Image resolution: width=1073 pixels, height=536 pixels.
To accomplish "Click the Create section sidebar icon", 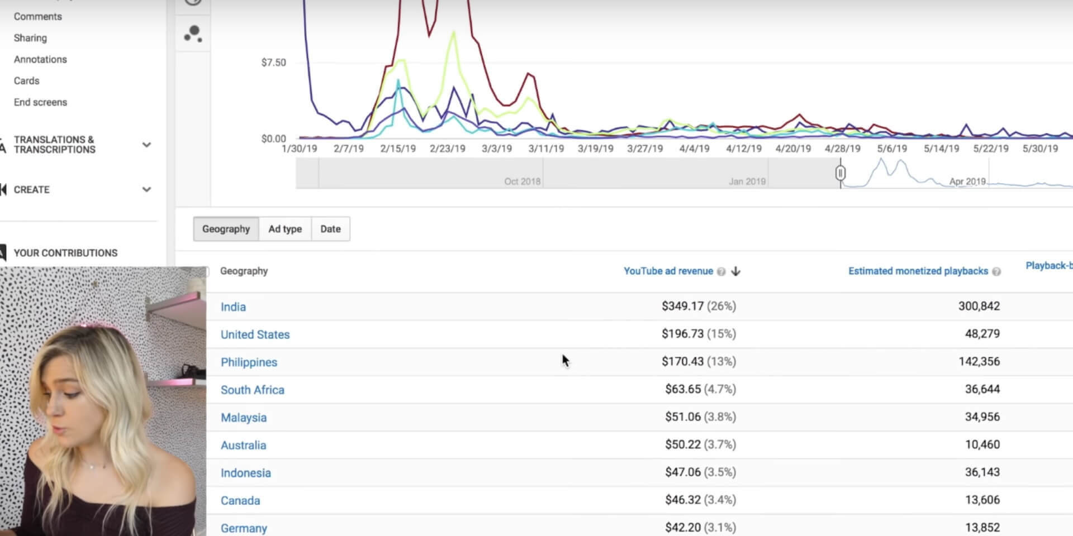I will 3,190.
